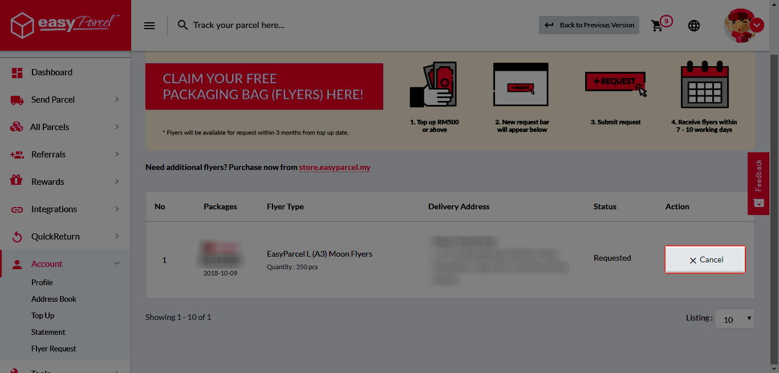Expand the Integrations chevron
Screen dimensions: 779x373
pos(117,209)
